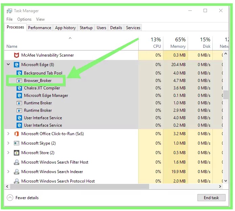Close the Task Manager window

point(220,10)
